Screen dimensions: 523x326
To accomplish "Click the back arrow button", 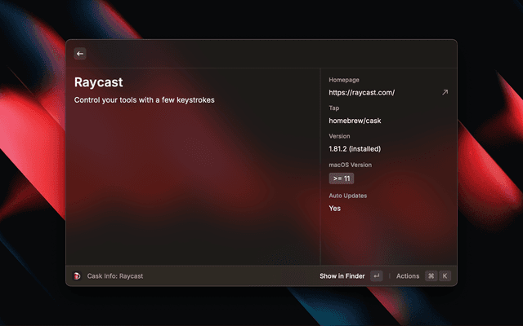I will (x=80, y=54).
